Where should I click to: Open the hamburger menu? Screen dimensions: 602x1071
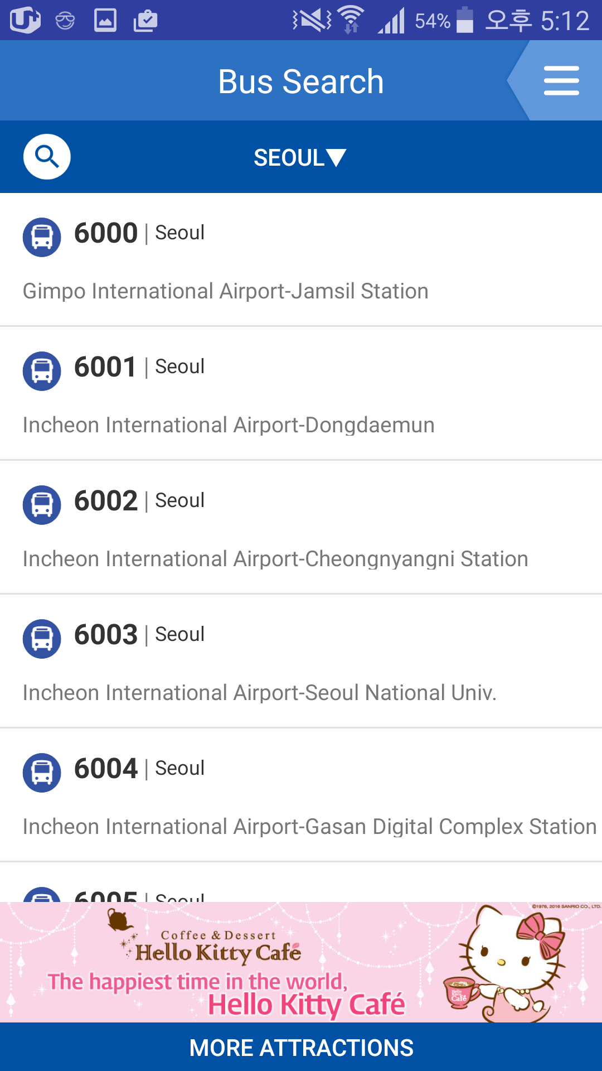(x=561, y=81)
